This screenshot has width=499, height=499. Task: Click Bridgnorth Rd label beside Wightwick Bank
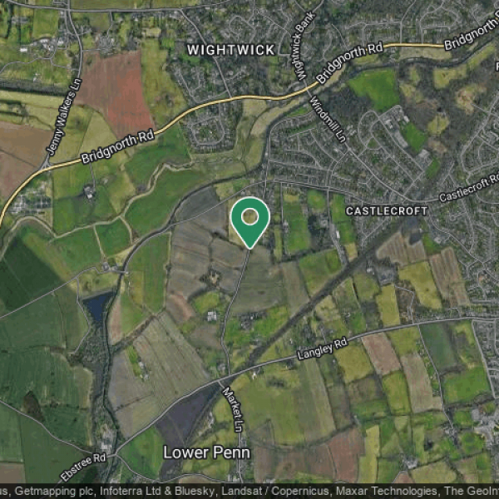pyautogui.click(x=349, y=63)
